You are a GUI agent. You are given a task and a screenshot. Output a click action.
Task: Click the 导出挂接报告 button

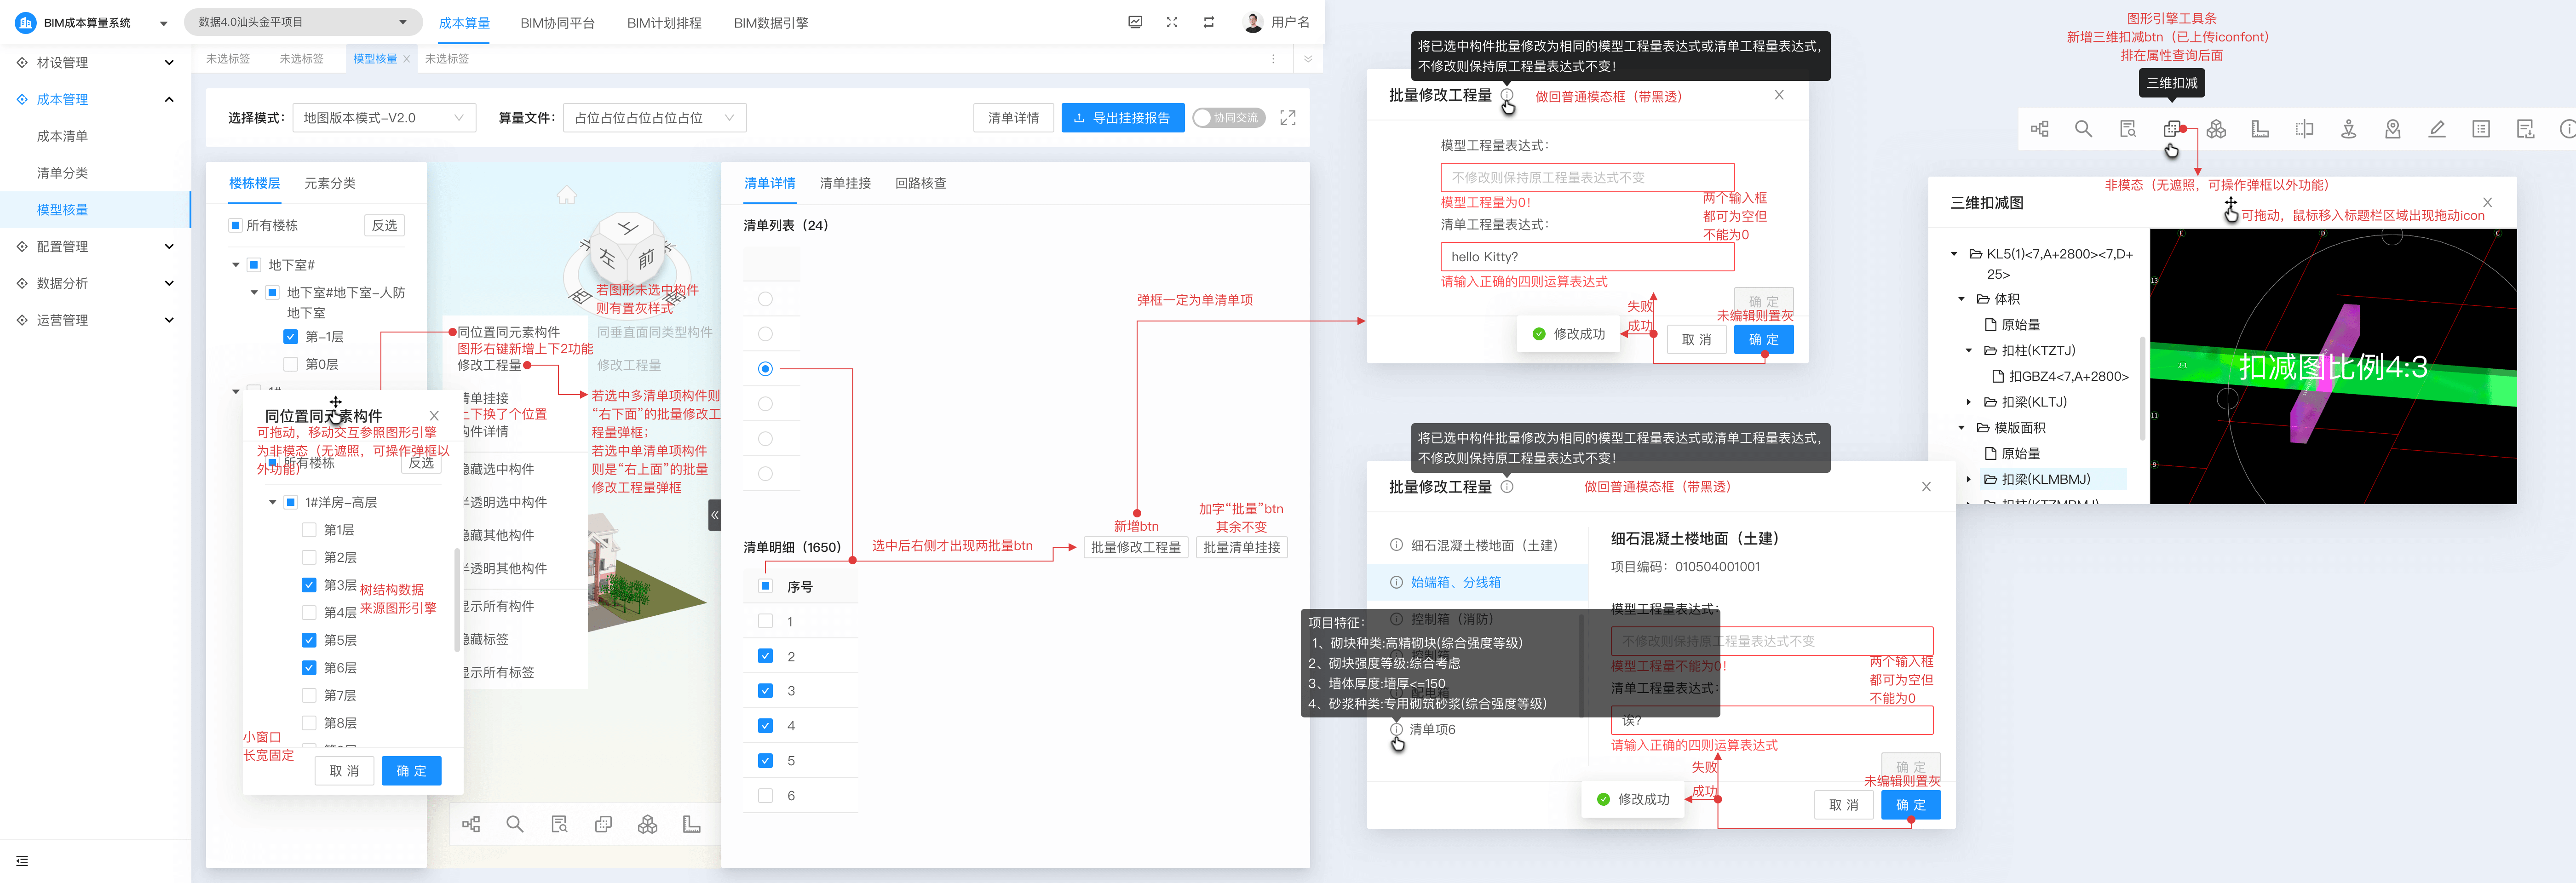pos(1122,118)
